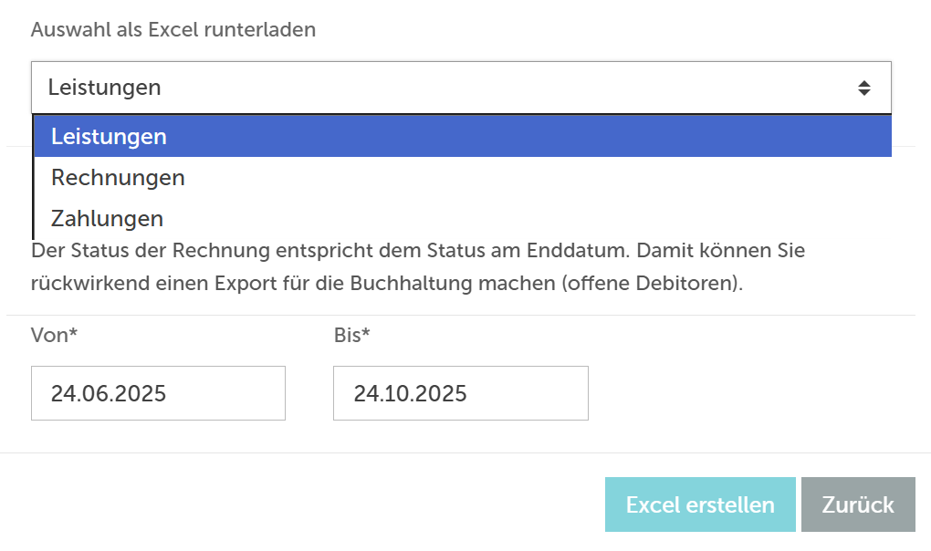Click the up-down arrow icon of the select box
Image resolution: width=931 pixels, height=551 pixels.
(x=863, y=88)
